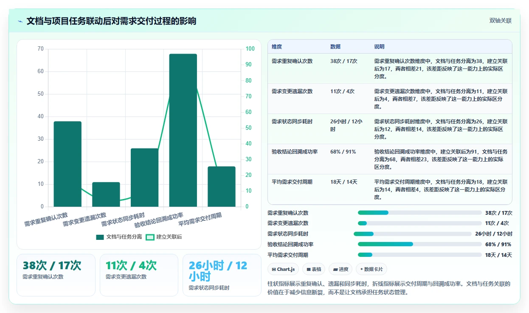Click the tall 验收结论回溯成功率 bar
Image resolution: width=529 pixels, height=313 pixels.
[183, 130]
